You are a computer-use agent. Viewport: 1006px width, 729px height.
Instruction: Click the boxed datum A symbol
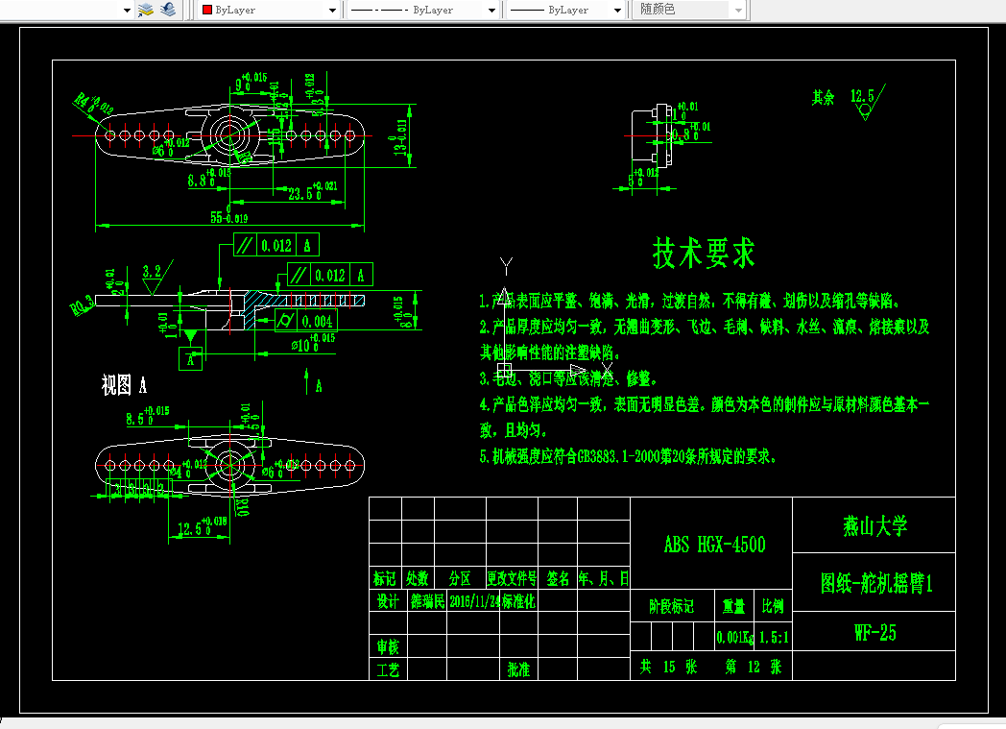pos(191,359)
